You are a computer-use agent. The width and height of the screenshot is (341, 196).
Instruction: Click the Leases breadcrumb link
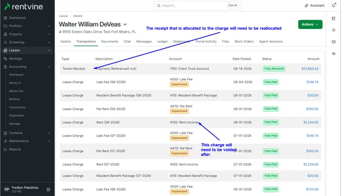(63, 16)
